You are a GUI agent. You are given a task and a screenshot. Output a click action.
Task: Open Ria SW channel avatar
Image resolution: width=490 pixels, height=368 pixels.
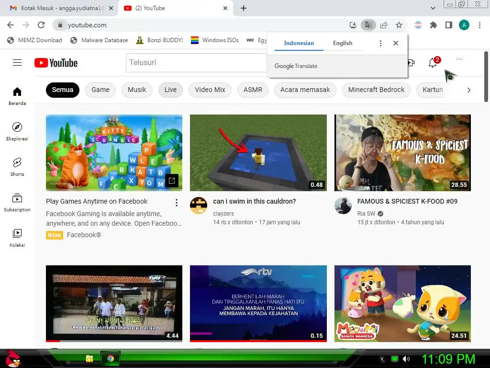click(343, 206)
